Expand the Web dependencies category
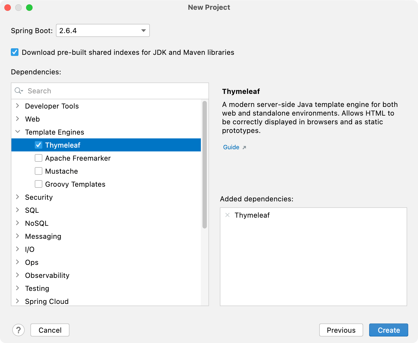The image size is (418, 343). click(x=18, y=119)
